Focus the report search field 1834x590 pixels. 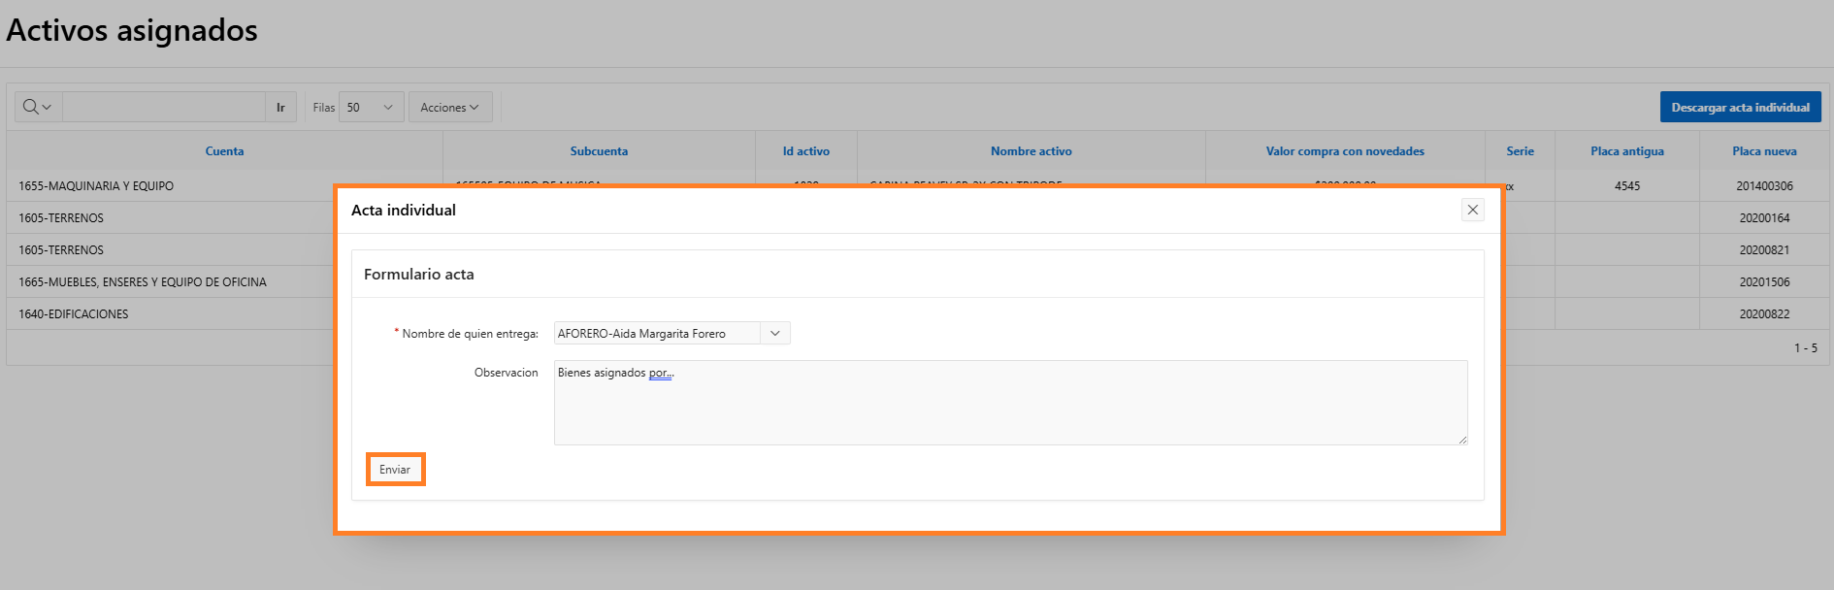click(x=164, y=107)
